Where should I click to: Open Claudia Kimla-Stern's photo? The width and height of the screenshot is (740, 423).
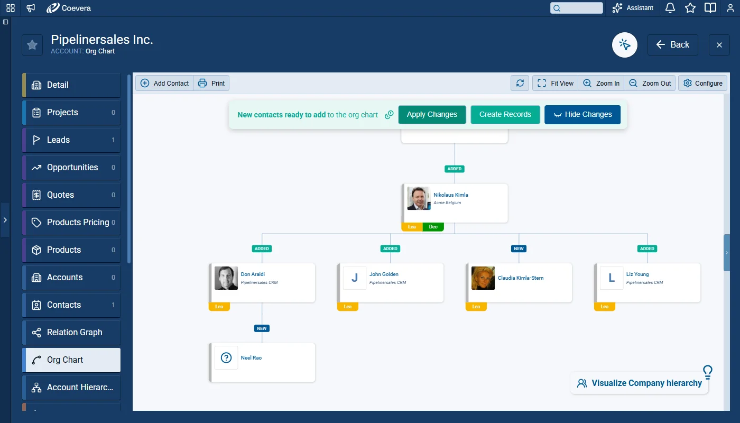483,278
